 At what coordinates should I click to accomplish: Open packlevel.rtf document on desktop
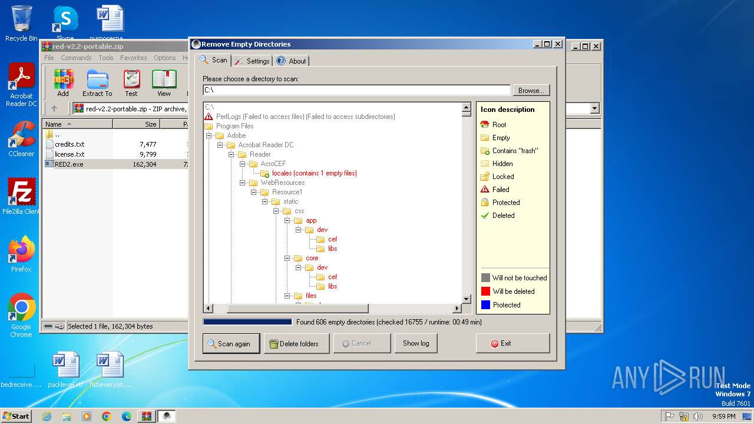65,370
